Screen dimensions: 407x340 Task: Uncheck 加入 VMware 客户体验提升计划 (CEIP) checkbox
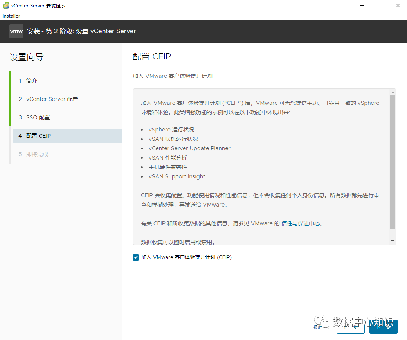(136, 257)
